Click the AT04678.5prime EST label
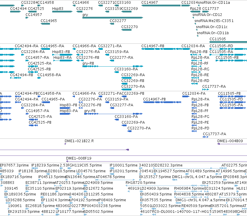This screenshot has width=247, height=216. click(x=110, y=177)
